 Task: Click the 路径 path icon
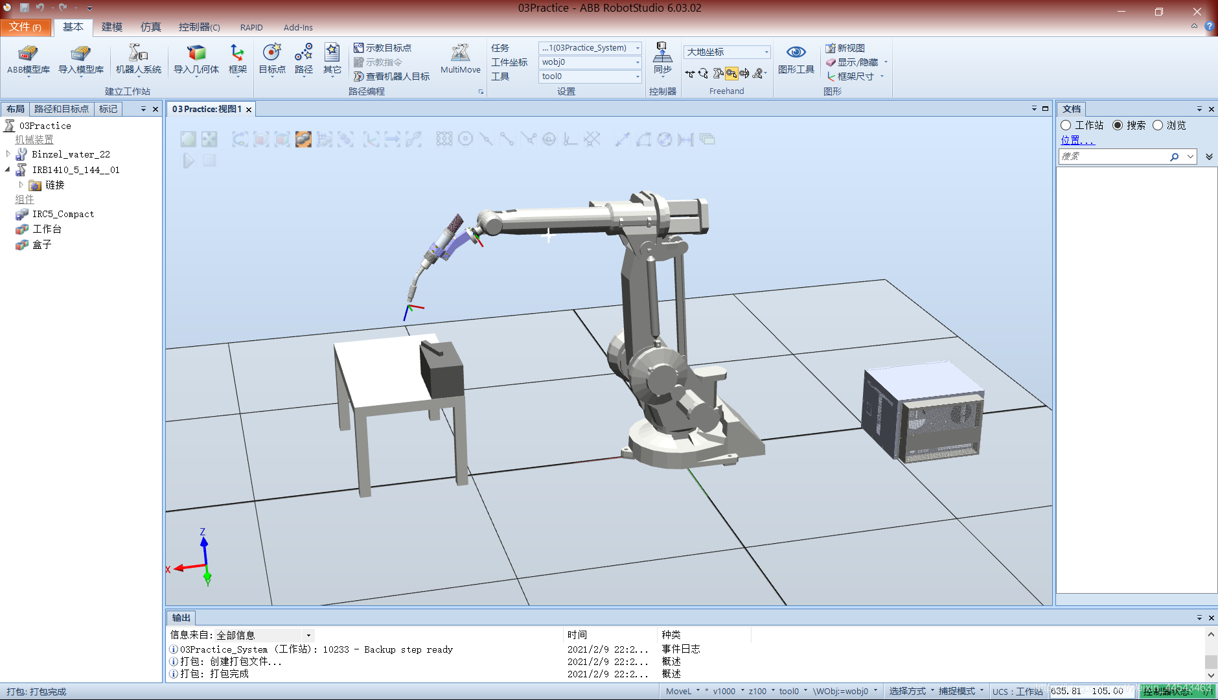[x=304, y=60]
